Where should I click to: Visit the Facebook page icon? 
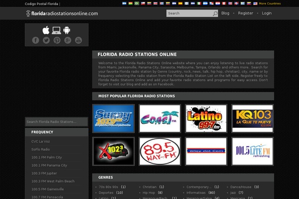click(x=35, y=40)
